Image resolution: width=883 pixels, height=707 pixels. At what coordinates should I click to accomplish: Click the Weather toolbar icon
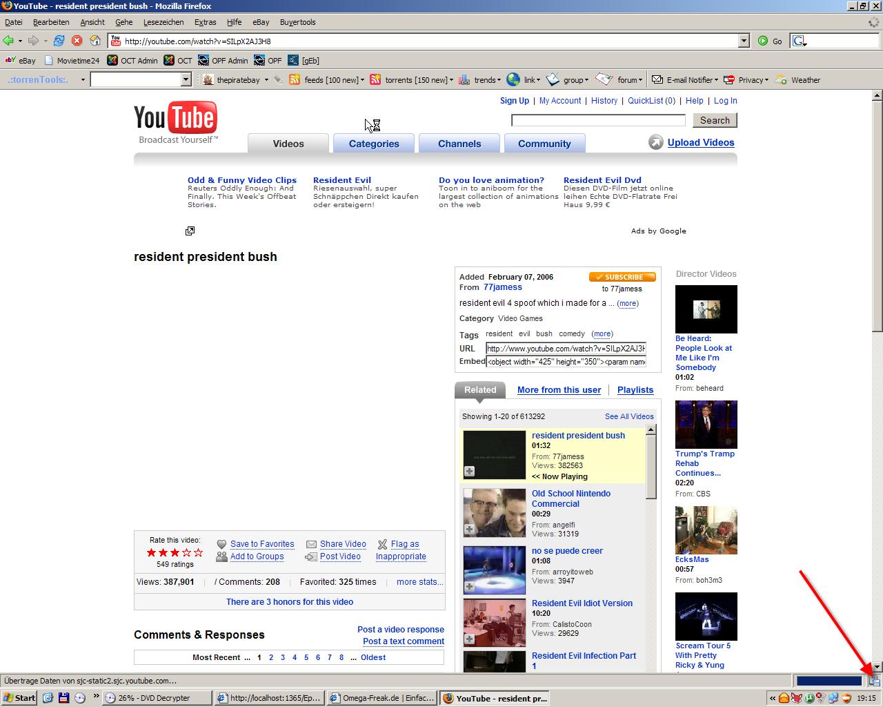(x=781, y=80)
